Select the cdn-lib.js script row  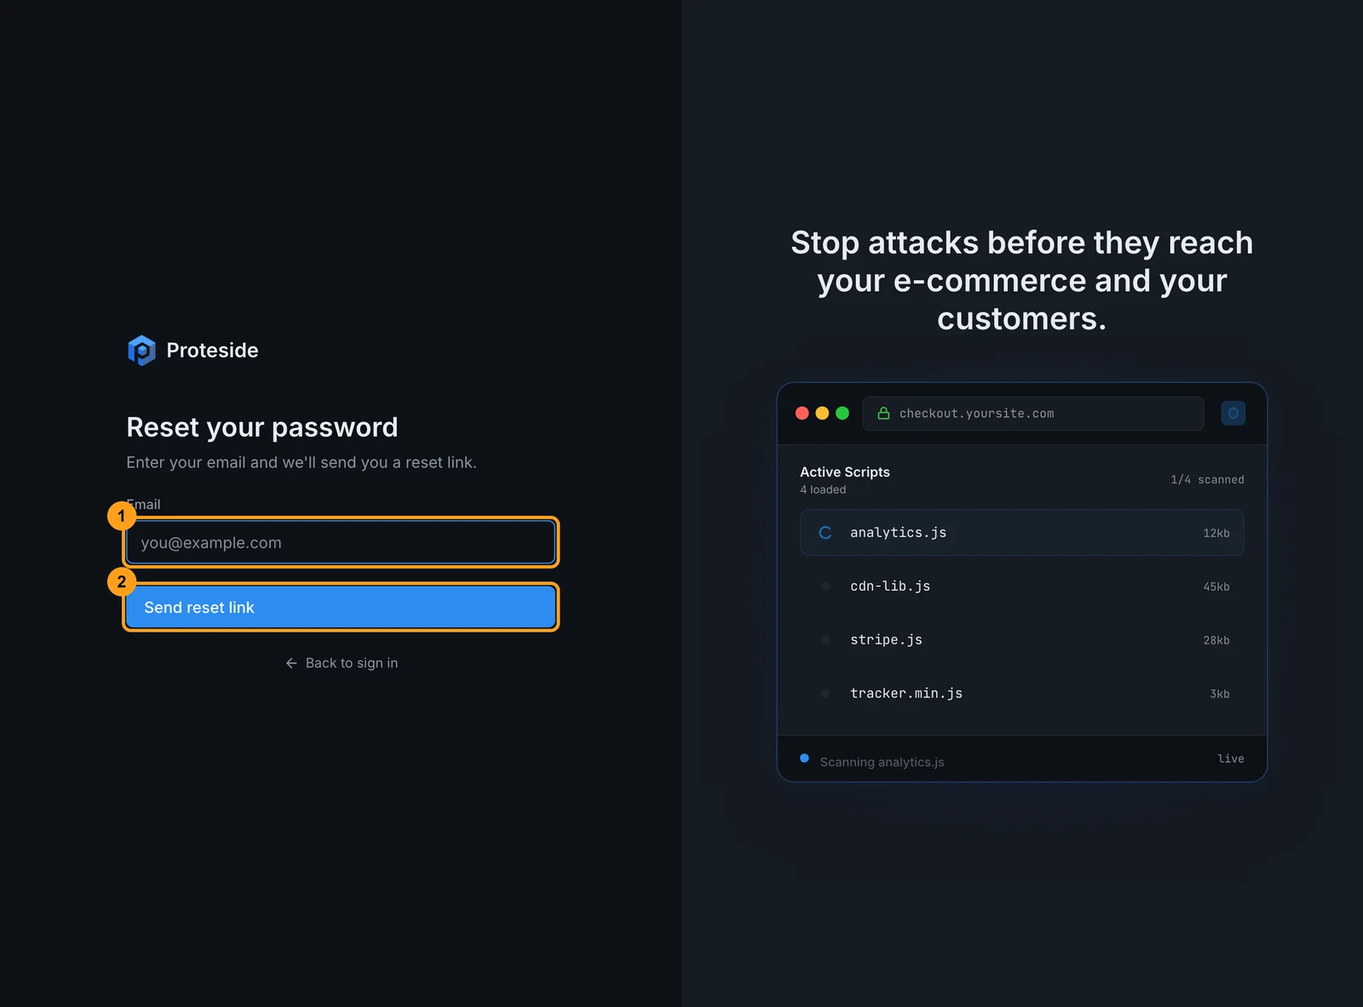[x=1021, y=586]
